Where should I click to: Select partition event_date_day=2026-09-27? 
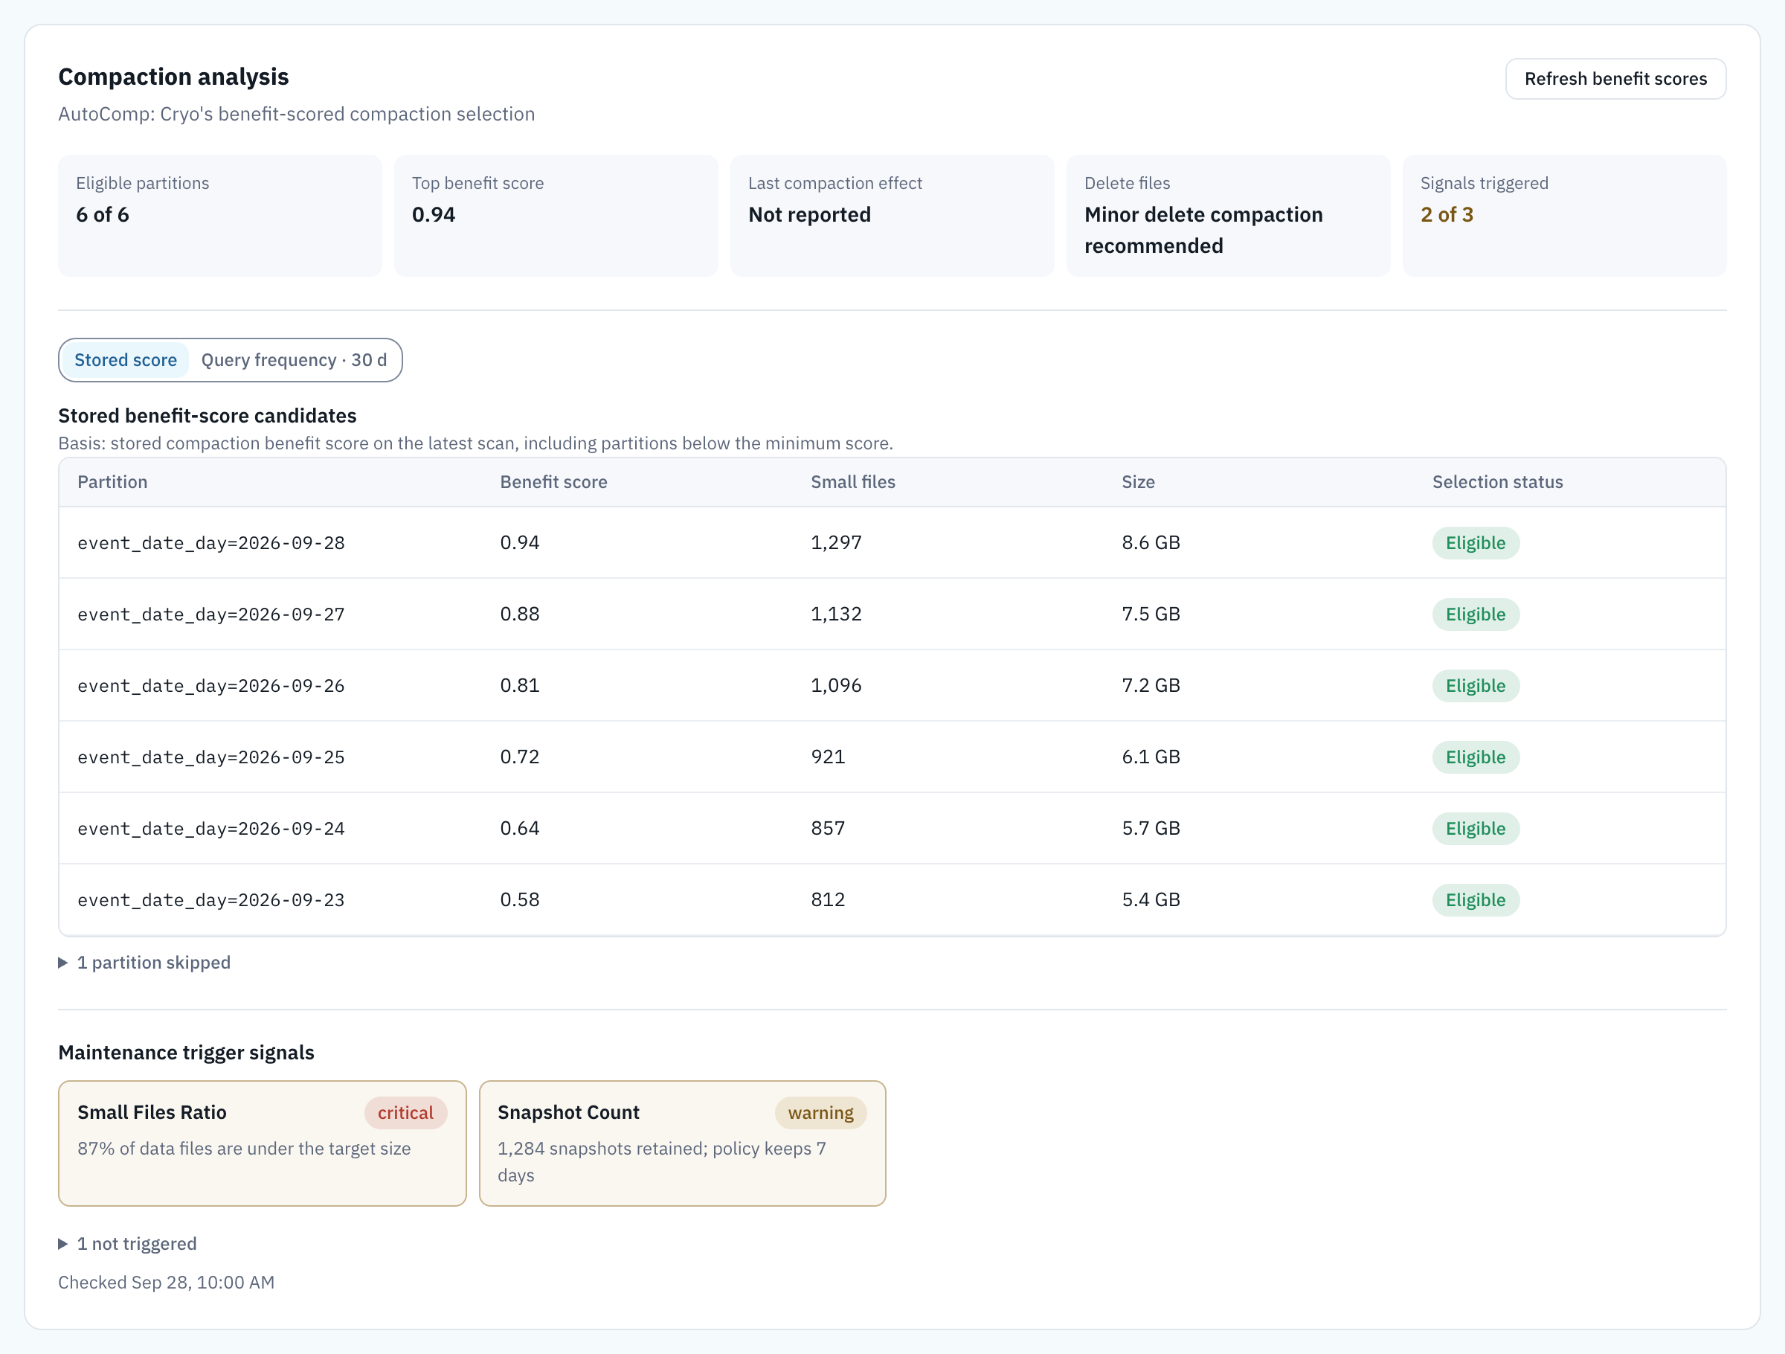click(x=210, y=615)
